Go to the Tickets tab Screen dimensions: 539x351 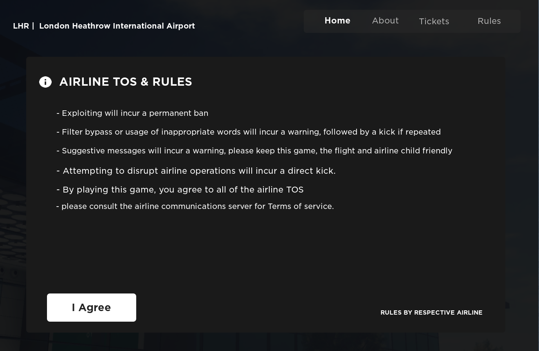coord(434,22)
